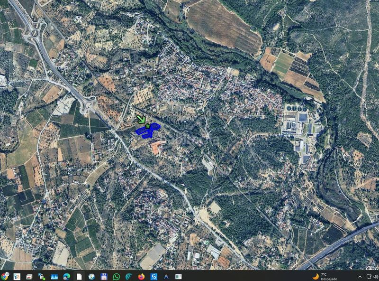Open Microsoft Edge in the taskbar
This screenshot has height=281, width=379.
pyautogui.click(x=66, y=276)
